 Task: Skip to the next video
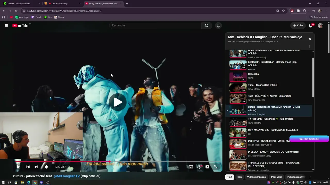pyautogui.click(x=36, y=167)
